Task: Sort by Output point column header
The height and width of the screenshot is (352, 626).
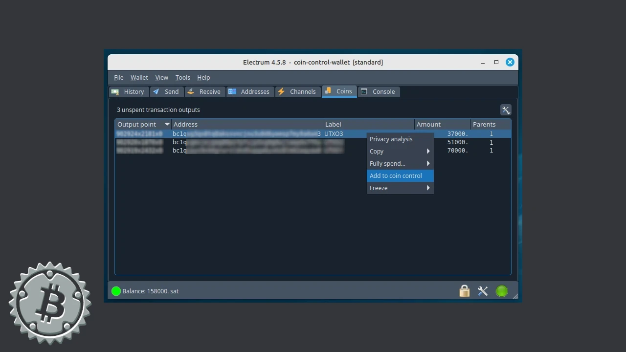Action: (x=143, y=124)
